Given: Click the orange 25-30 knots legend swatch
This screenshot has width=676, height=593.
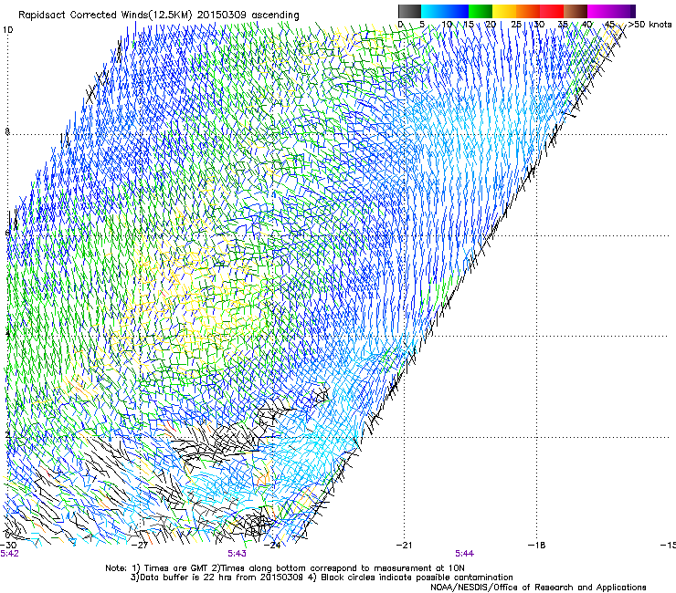Looking at the screenshot, I should 528,11.
